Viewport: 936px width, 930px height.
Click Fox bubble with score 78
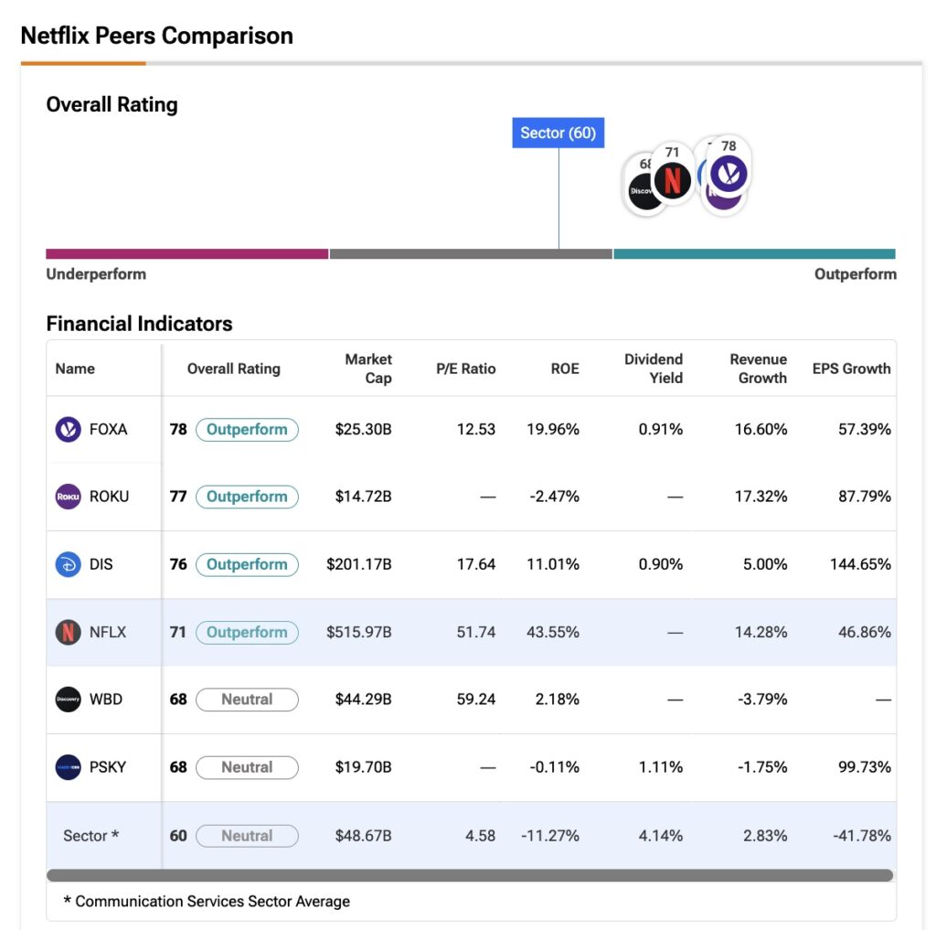(x=729, y=173)
